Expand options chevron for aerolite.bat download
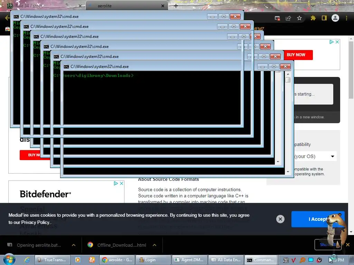 click(74, 245)
